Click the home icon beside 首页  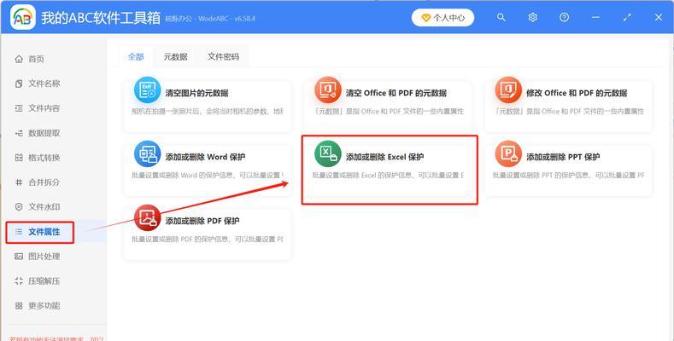(19, 59)
